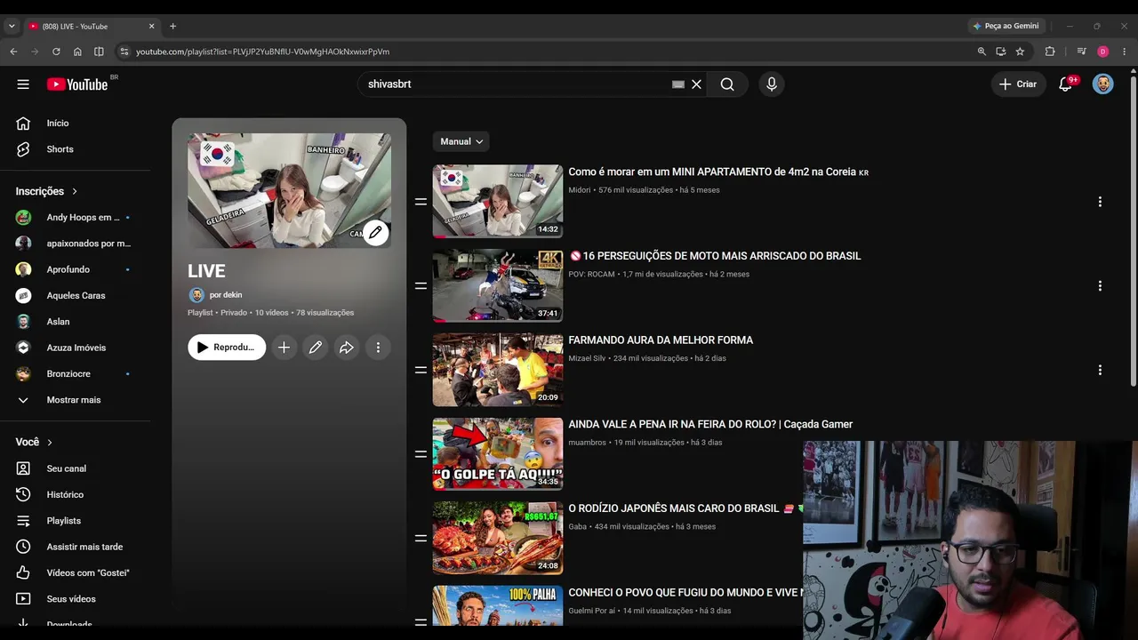Image resolution: width=1138 pixels, height=640 pixels.
Task: Open the Midori channel link
Action: point(580,190)
